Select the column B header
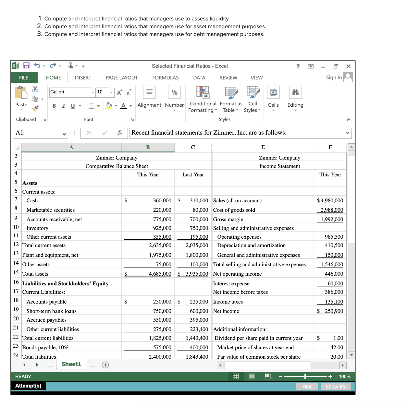Image resolution: width=407 pixels, height=406 pixels. click(x=148, y=148)
